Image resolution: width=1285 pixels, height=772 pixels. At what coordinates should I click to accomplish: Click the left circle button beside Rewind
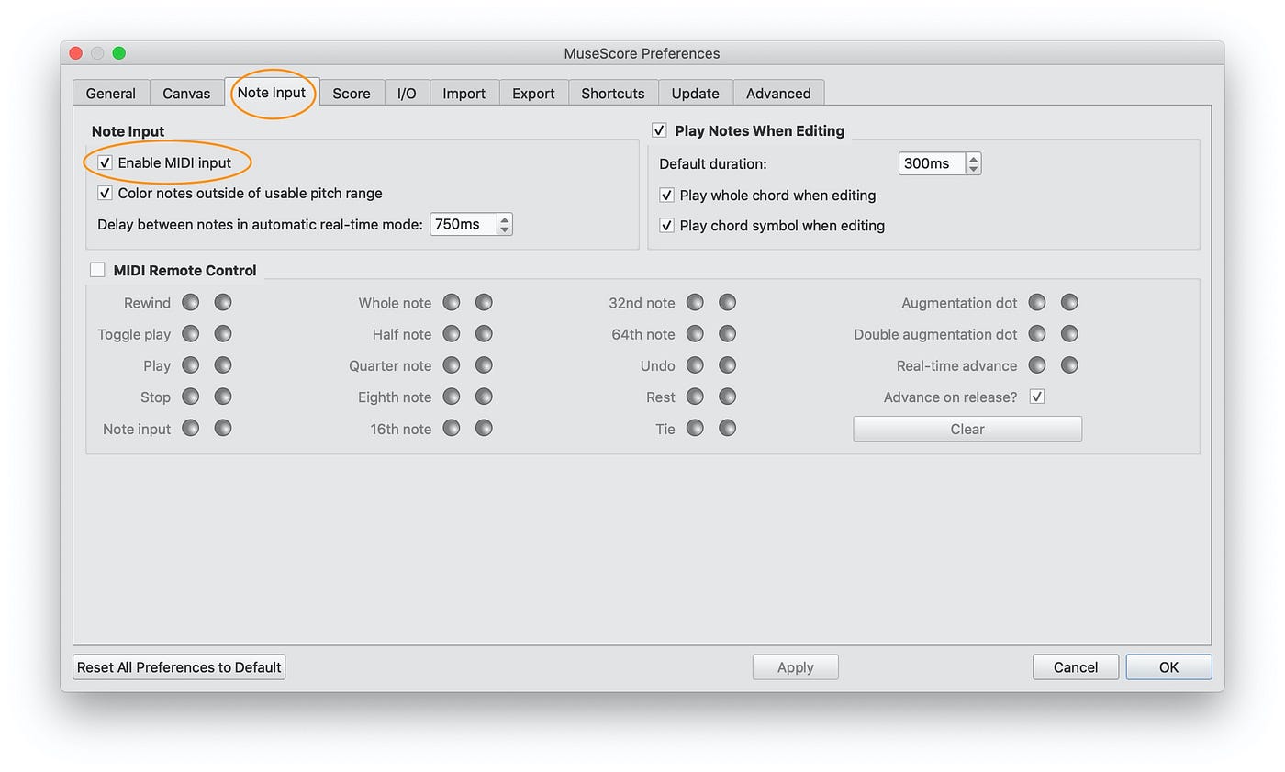(x=190, y=302)
